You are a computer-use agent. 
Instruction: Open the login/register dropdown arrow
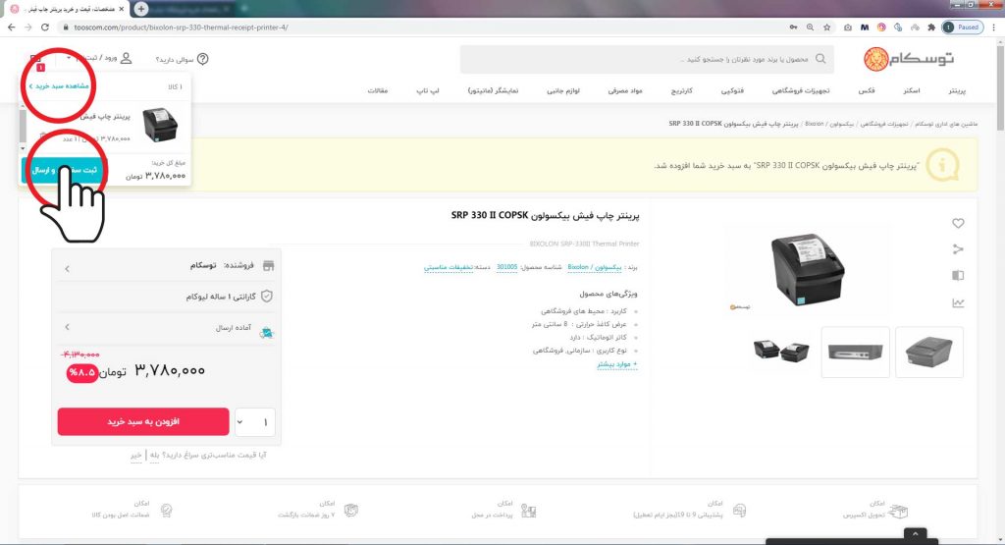pos(69,58)
